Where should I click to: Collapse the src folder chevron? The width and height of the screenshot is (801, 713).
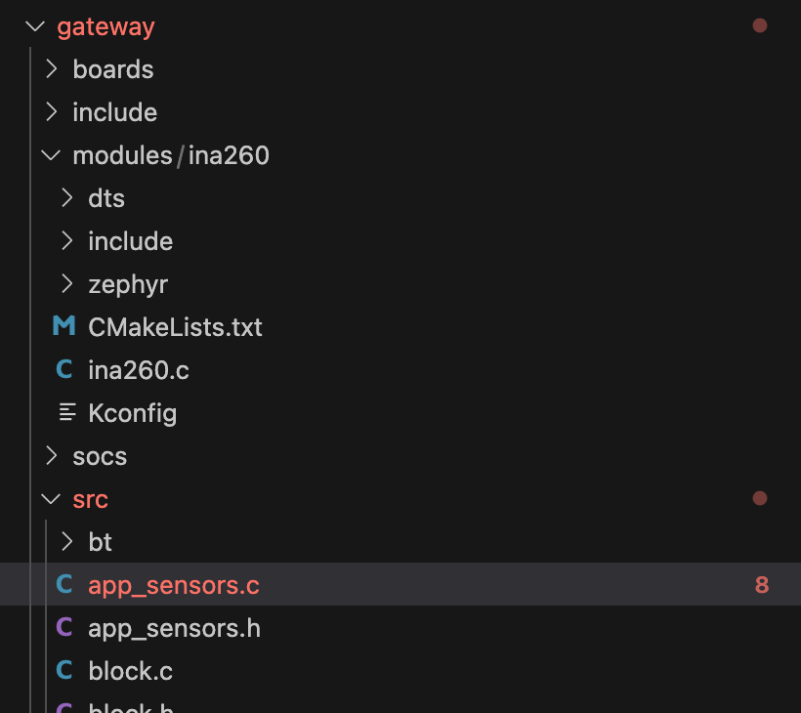coord(51,498)
